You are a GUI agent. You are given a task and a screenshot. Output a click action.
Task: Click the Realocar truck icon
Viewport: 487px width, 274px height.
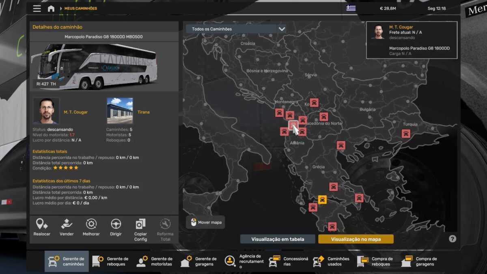coord(41,224)
